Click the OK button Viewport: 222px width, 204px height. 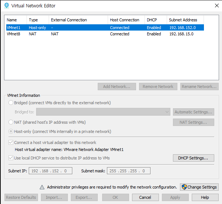115,197
